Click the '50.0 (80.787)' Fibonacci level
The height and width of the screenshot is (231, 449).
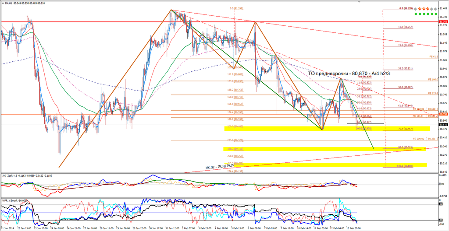pos(406,87)
